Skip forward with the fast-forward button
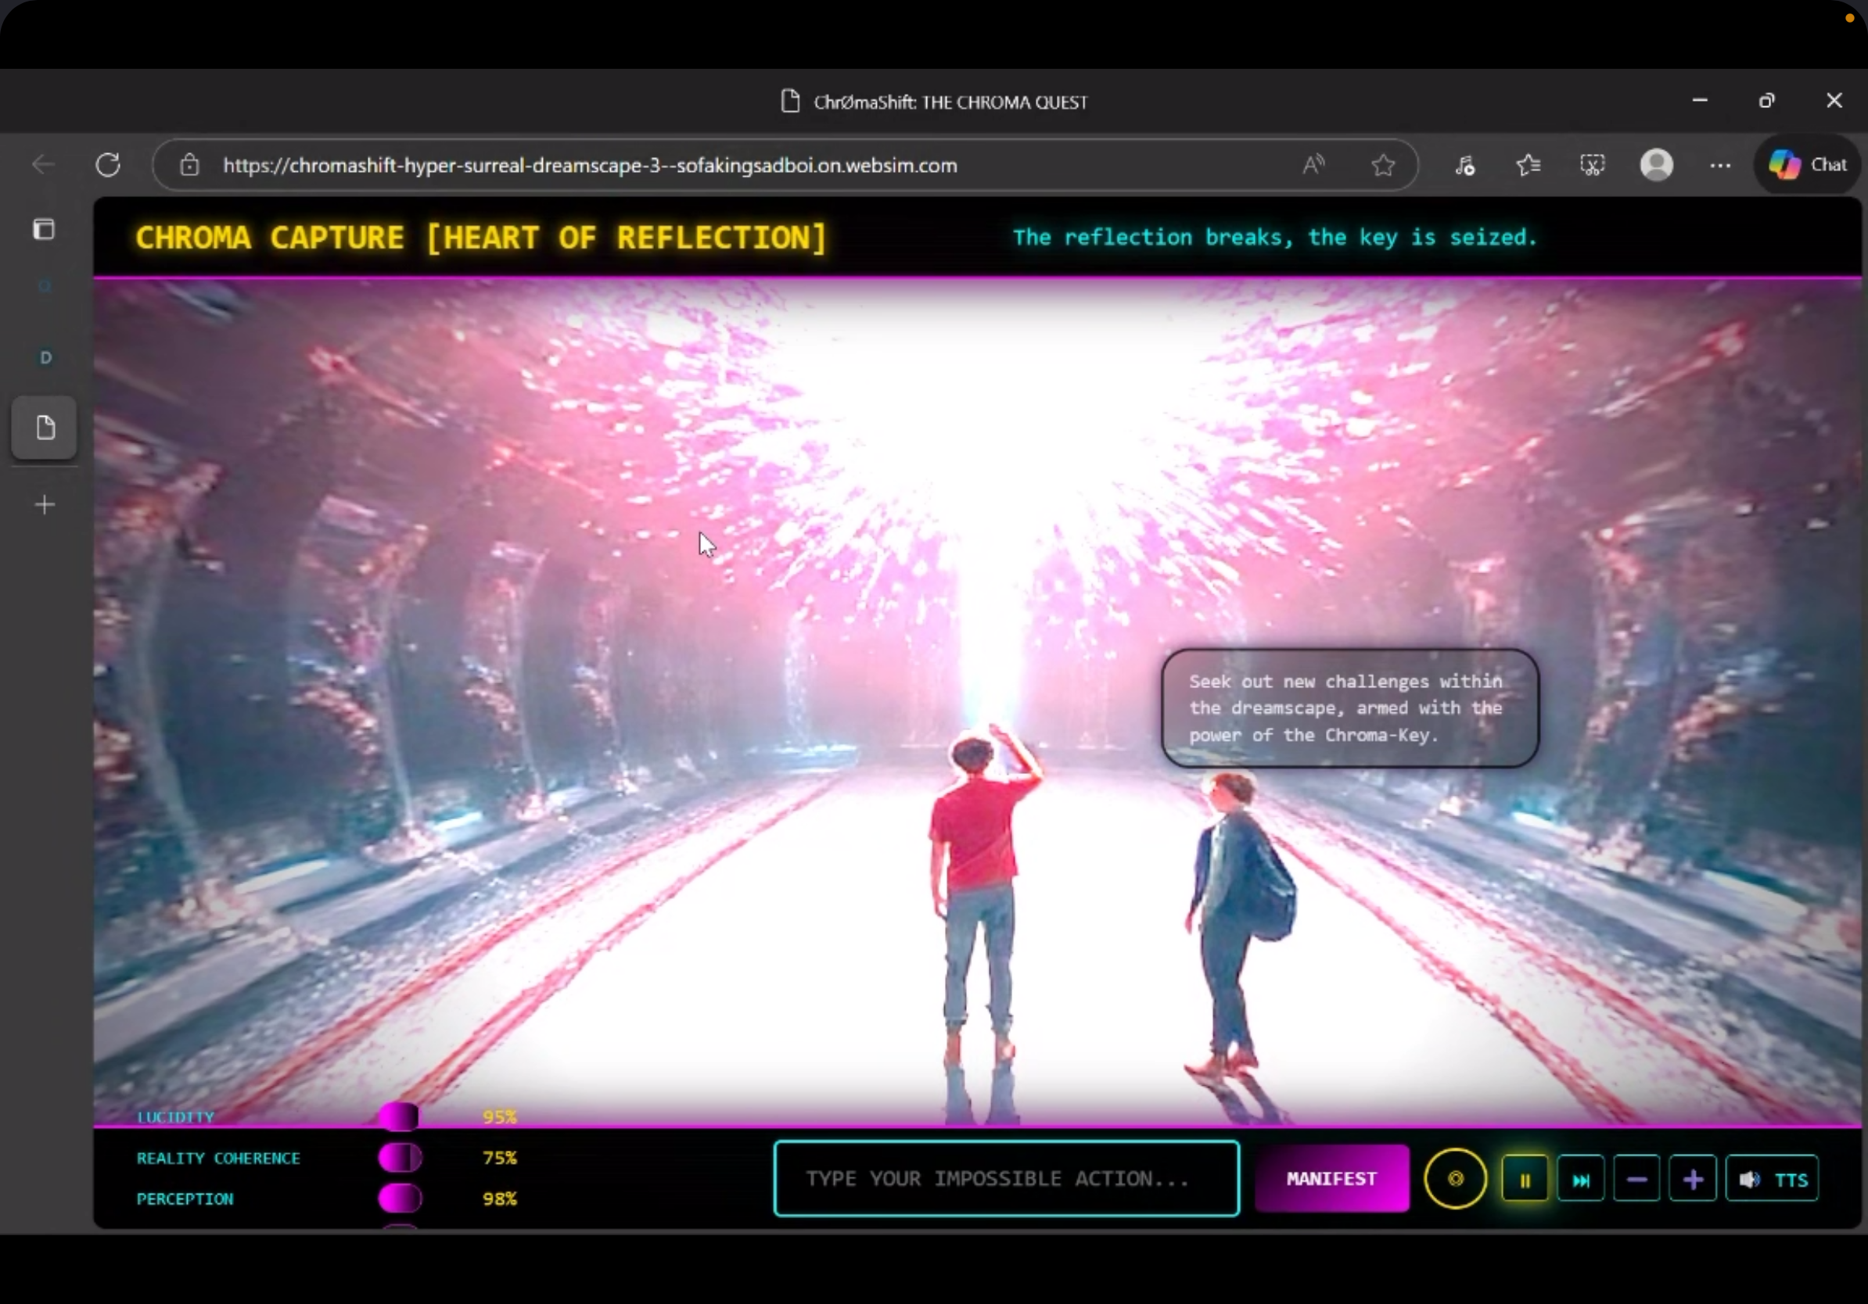Screen dimensions: 1868x1304 [x=1580, y=1179]
